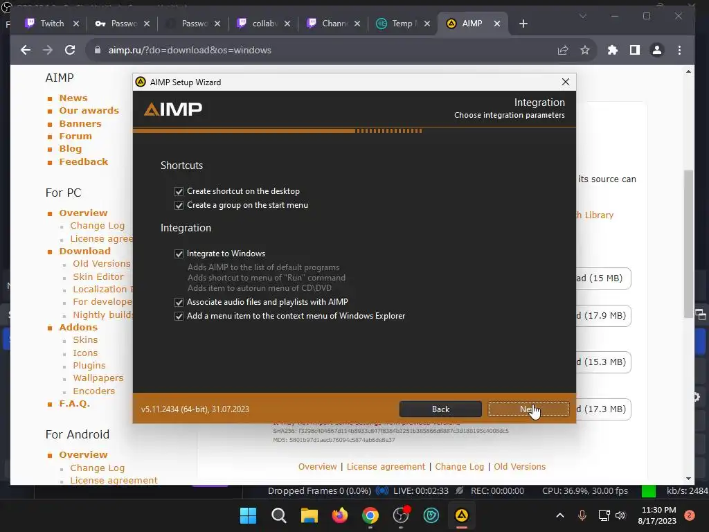709x532 pixels.
Task: Open Encoders link
Action: coord(93,391)
